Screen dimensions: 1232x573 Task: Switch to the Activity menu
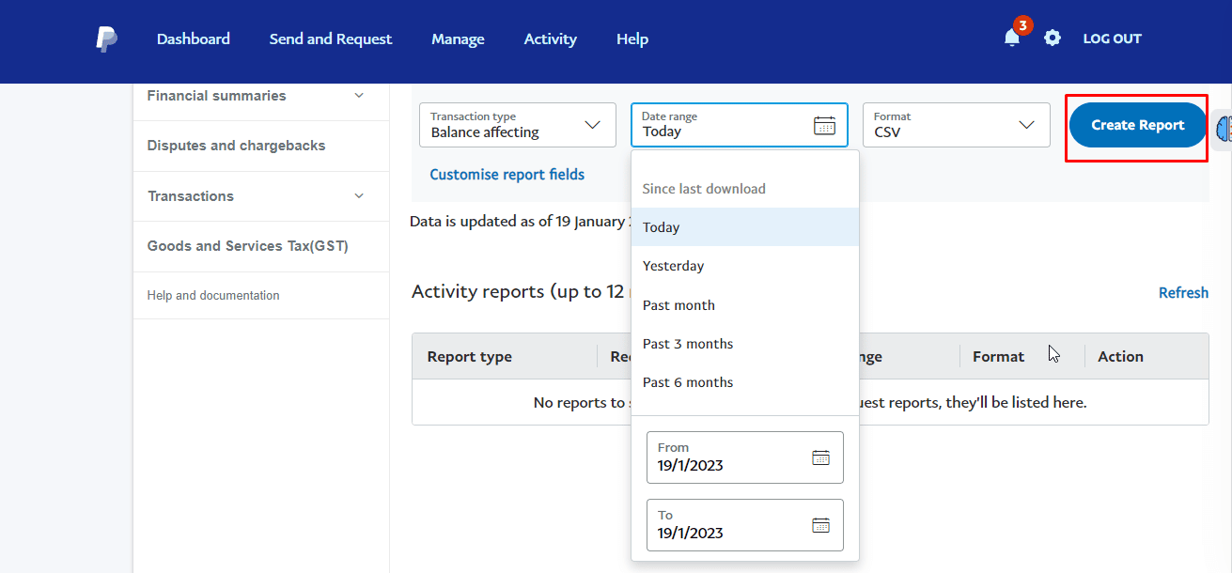(x=550, y=39)
